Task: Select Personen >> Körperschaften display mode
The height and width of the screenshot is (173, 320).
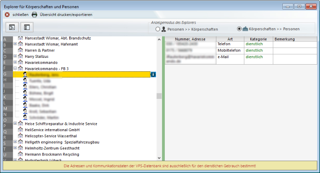Action: (x=158, y=29)
